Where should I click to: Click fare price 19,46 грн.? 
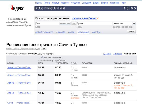(x=33, y=54)
